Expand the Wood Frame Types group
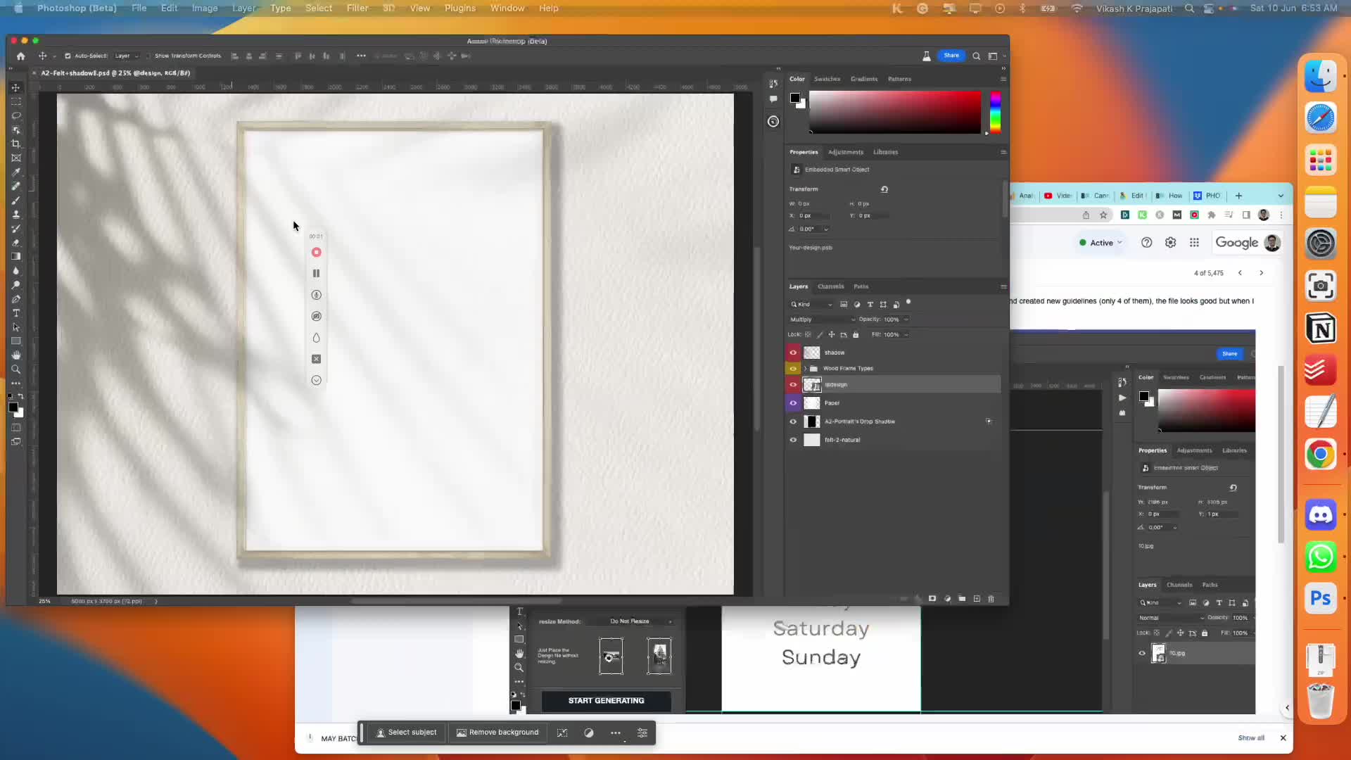The width and height of the screenshot is (1351, 760). click(x=805, y=369)
